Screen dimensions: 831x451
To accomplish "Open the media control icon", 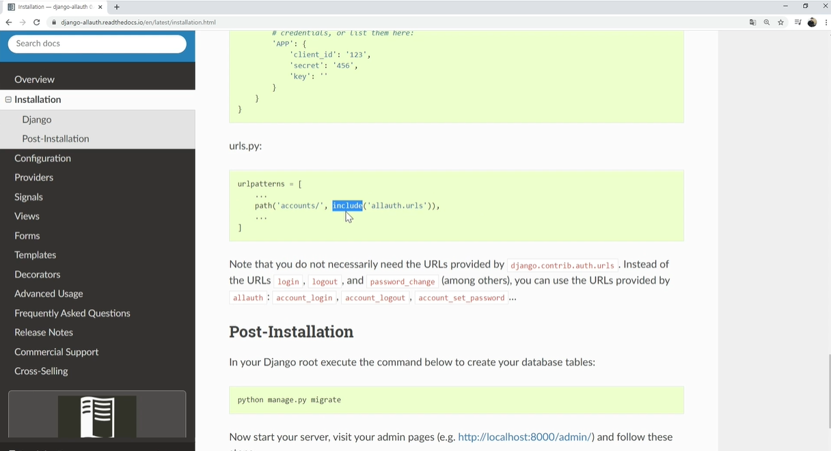I will click(798, 22).
